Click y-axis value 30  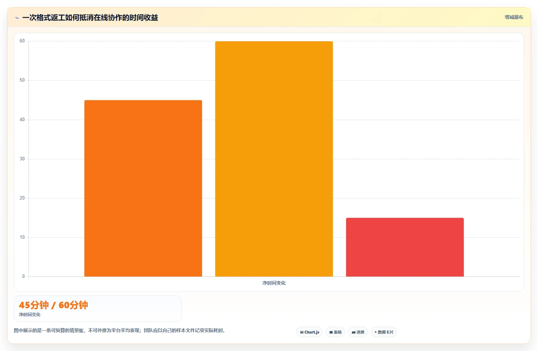22,159
